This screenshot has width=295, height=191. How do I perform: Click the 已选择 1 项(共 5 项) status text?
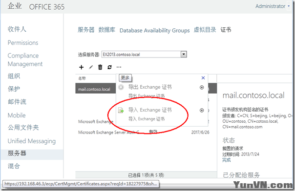pos(146,175)
